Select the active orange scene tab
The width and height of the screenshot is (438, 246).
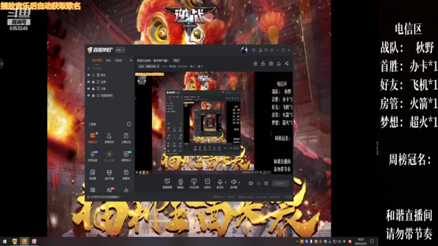click(97, 60)
